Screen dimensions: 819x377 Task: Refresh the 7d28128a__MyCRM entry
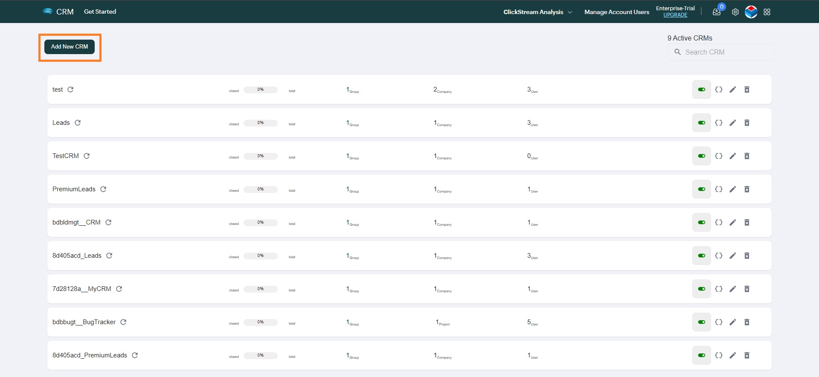point(119,289)
